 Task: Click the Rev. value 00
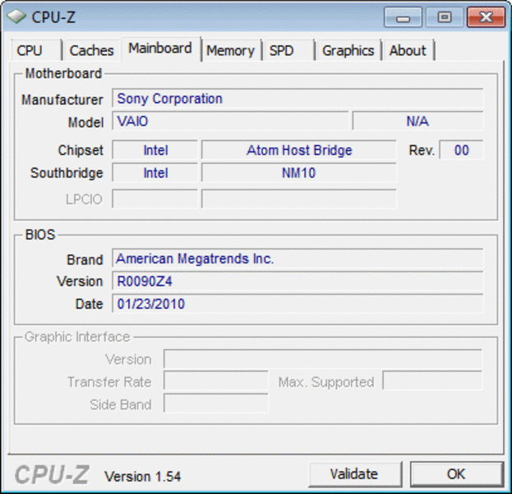tap(461, 150)
